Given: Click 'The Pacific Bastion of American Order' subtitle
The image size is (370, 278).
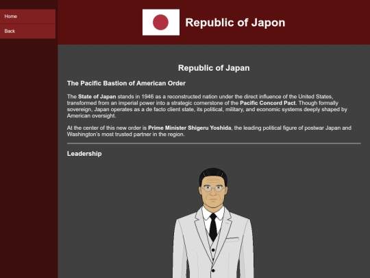Looking at the screenshot, I should (126, 84).
